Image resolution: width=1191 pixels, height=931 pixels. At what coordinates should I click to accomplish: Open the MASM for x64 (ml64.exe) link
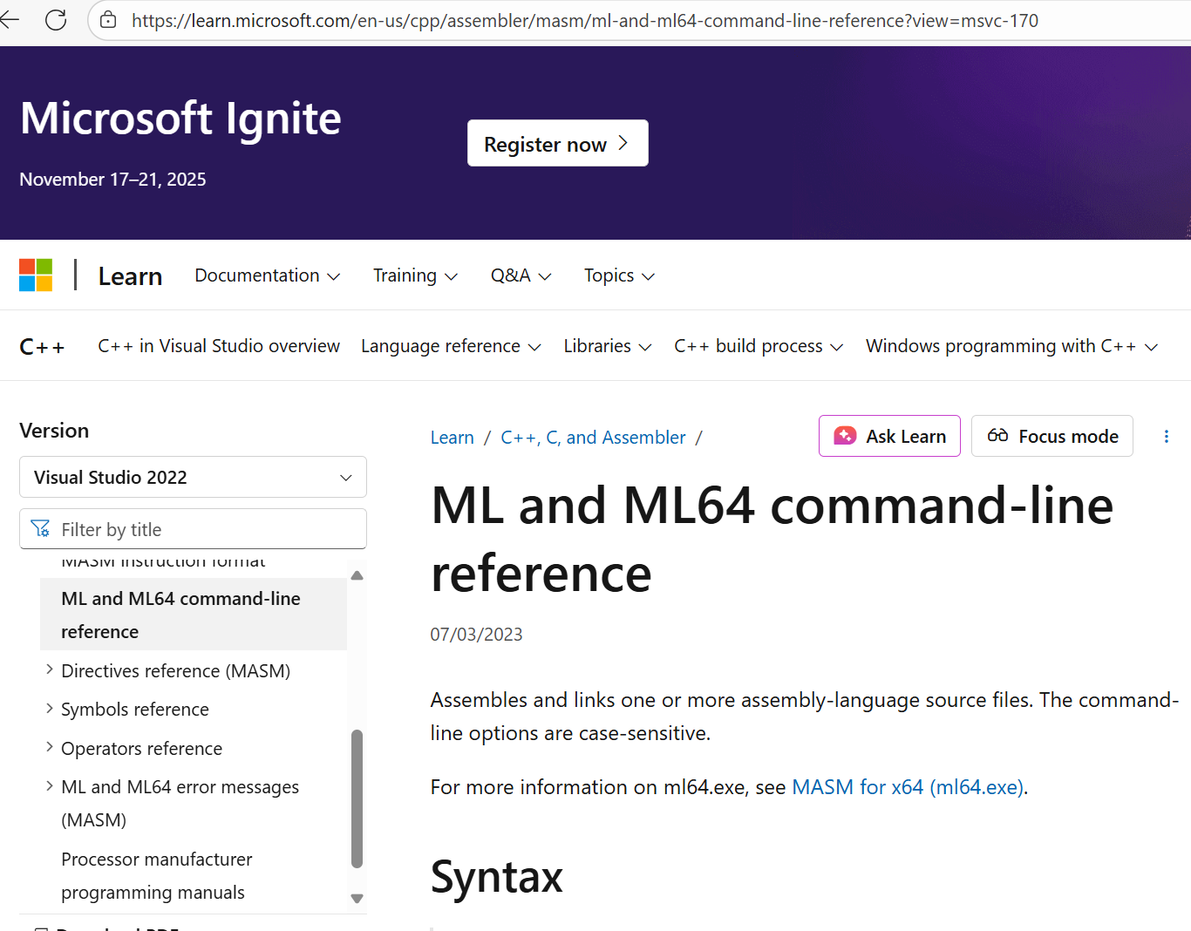tap(908, 787)
